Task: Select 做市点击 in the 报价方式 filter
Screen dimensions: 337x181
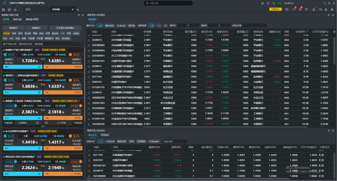Action: point(110,26)
